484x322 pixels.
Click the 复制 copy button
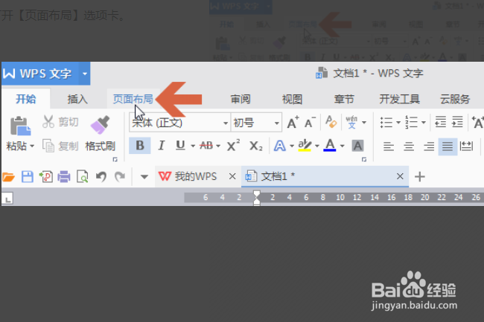pos(60,146)
